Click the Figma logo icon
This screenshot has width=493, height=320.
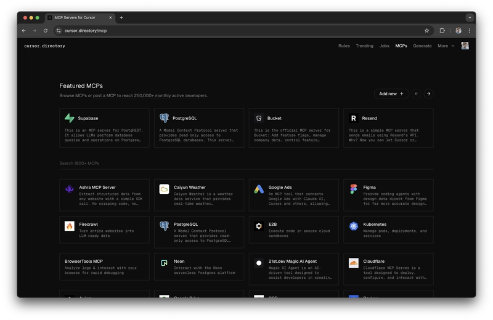tap(353, 189)
